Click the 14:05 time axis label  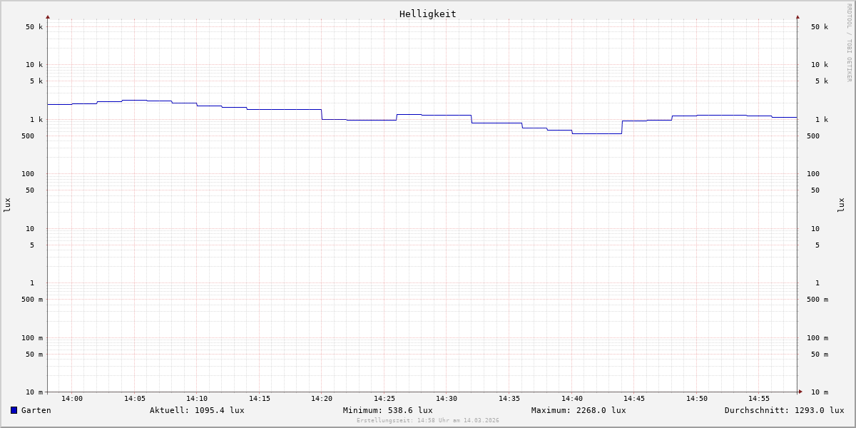point(135,399)
